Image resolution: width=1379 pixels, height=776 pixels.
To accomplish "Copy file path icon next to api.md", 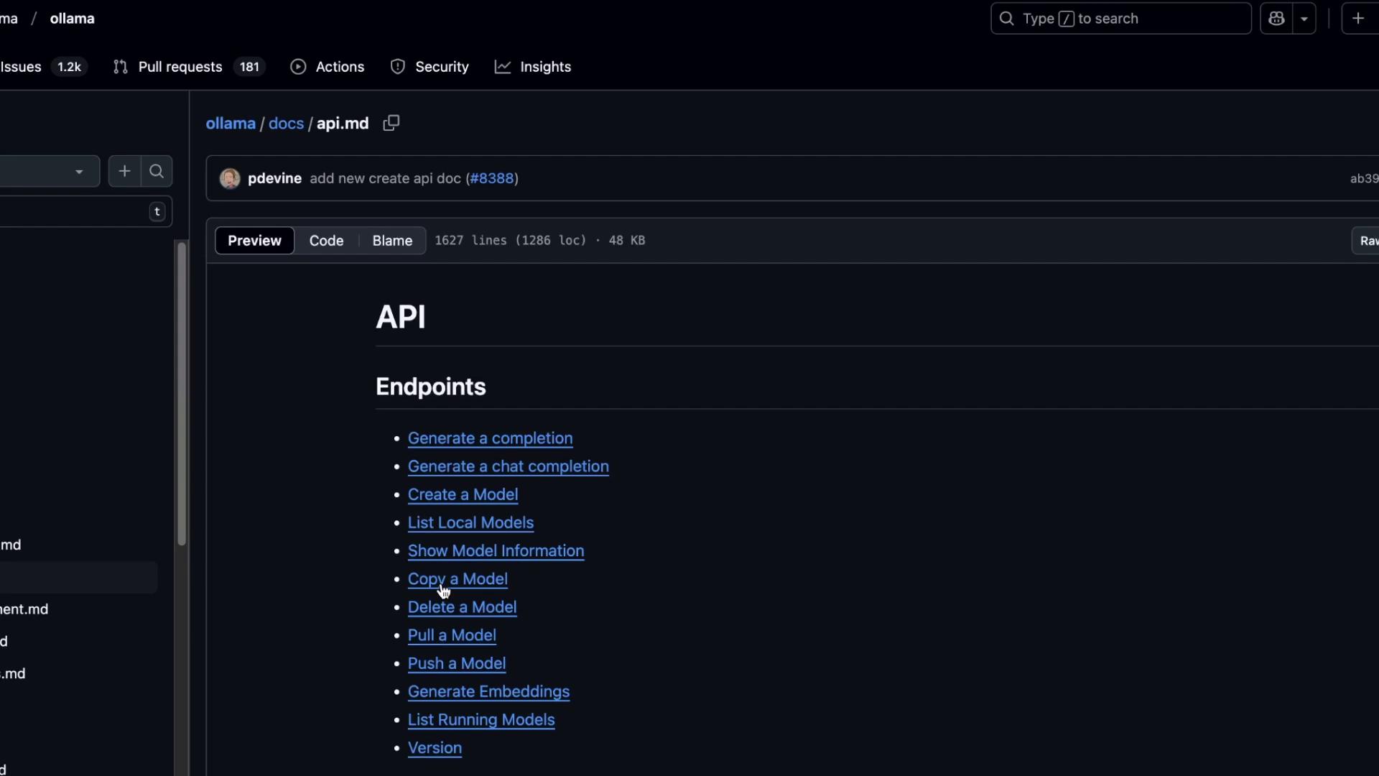I will [391, 123].
